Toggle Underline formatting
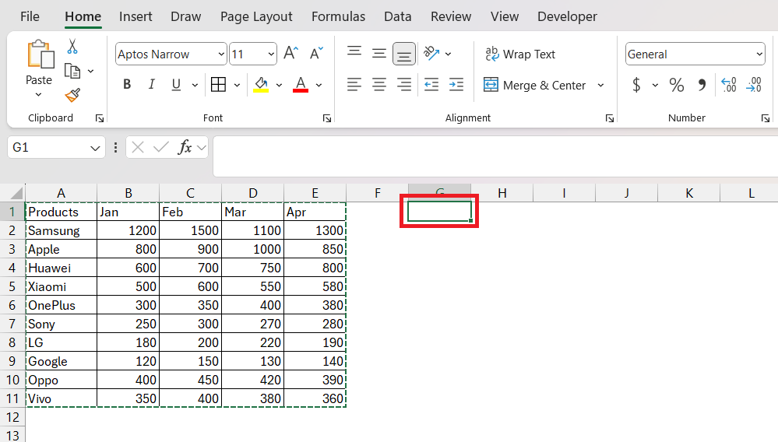 (x=176, y=85)
